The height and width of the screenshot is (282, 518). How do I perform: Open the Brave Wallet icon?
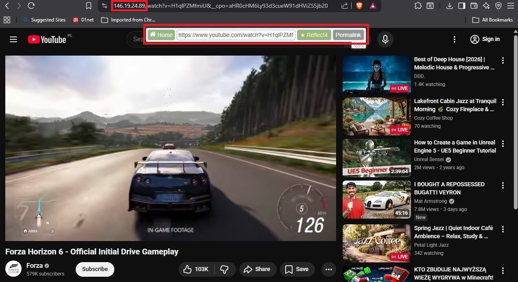pos(474,6)
